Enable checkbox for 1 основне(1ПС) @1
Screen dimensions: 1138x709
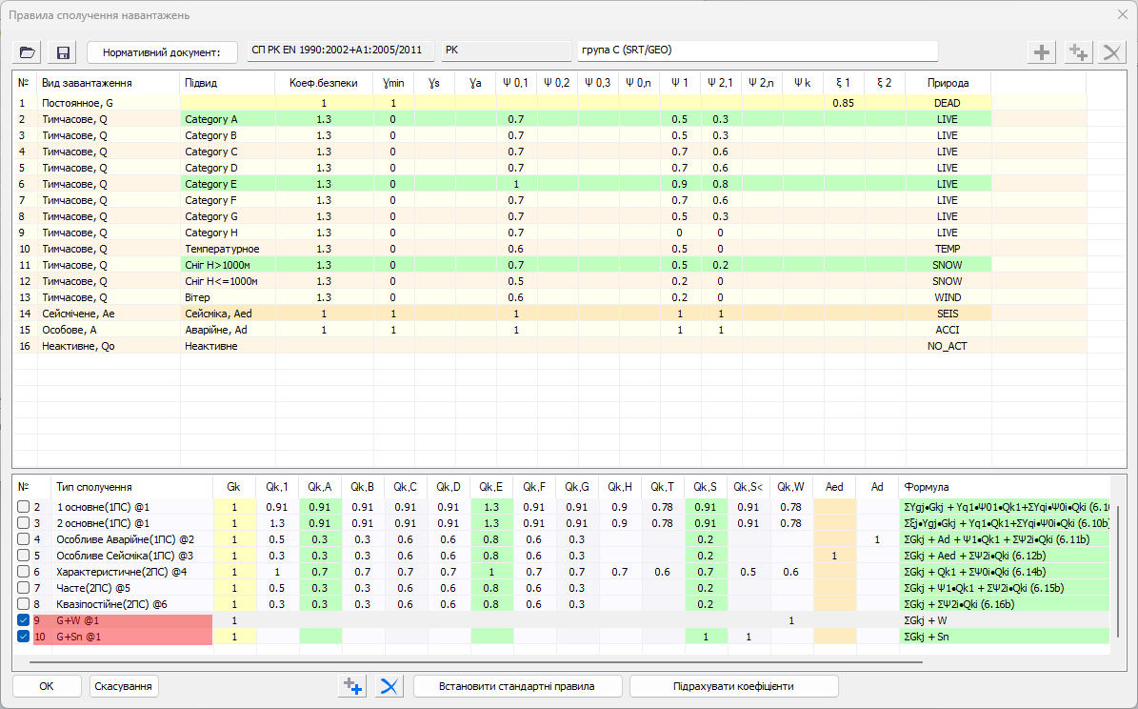24,507
